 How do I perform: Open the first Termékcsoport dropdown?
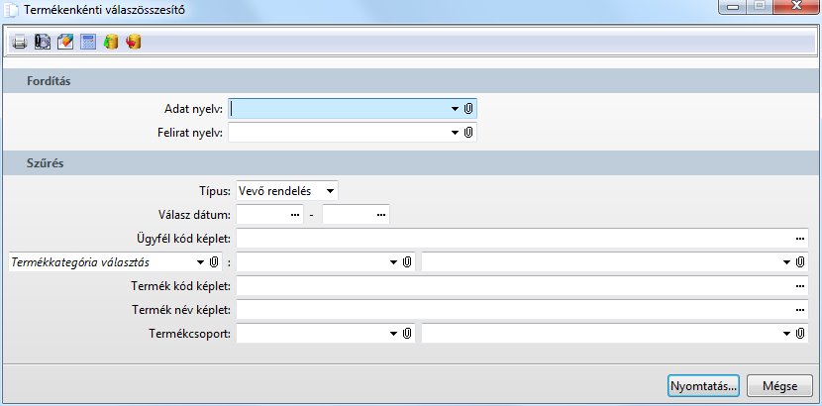pos(392,334)
